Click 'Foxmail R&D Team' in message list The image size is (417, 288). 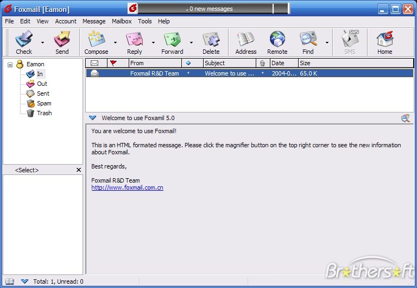(x=155, y=73)
